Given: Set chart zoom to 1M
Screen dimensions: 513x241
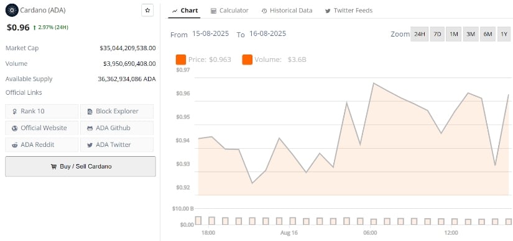Looking at the screenshot, I should click(x=454, y=34).
